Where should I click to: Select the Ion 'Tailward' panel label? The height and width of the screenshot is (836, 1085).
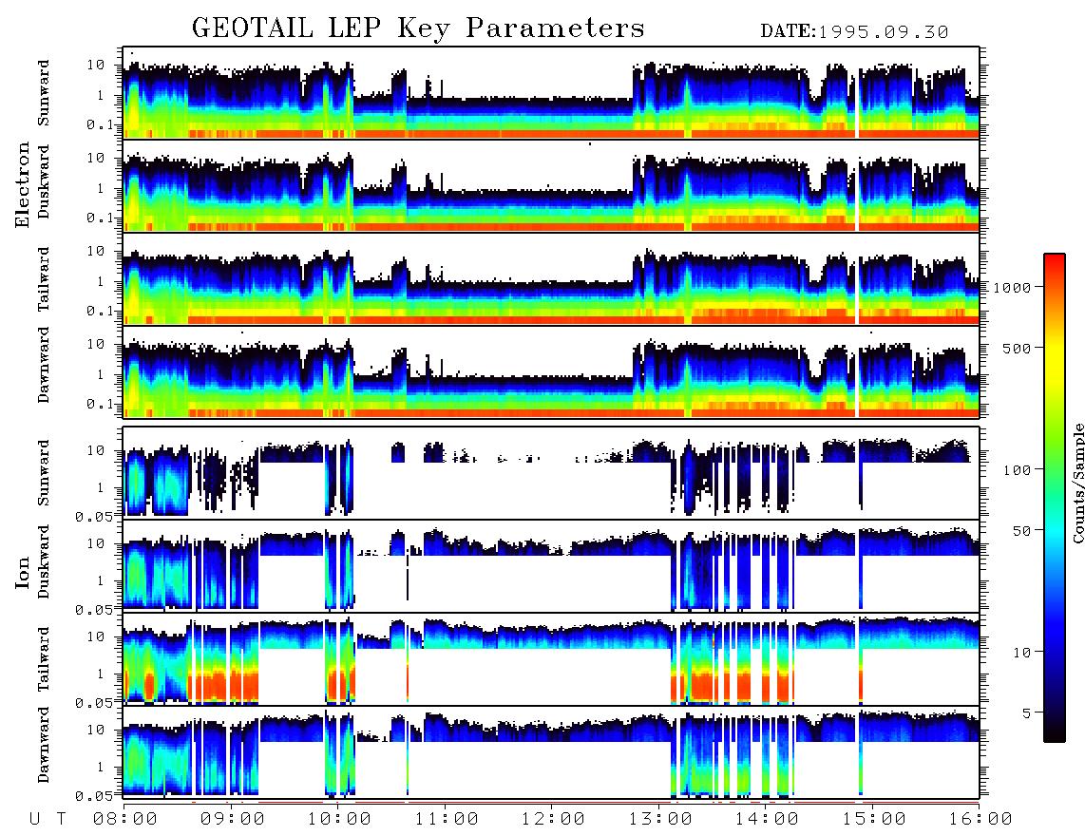(x=44, y=659)
